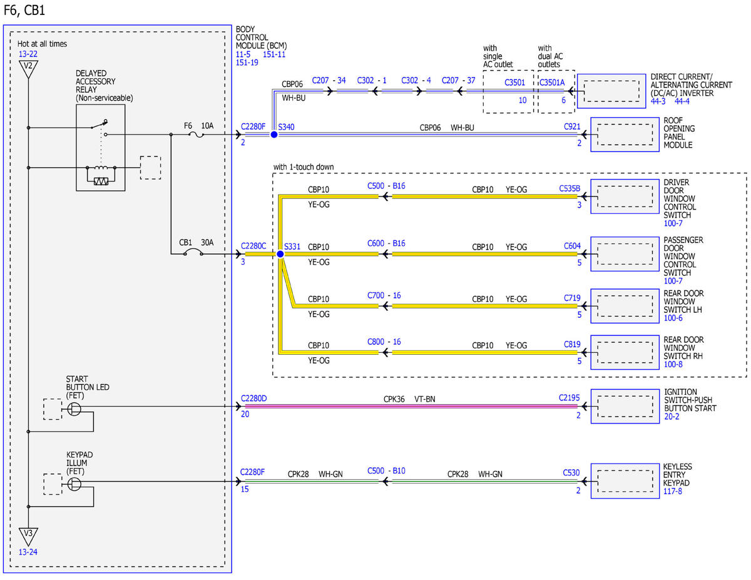
Task: Click the V2 power triangle symbol
Action: click(x=28, y=69)
